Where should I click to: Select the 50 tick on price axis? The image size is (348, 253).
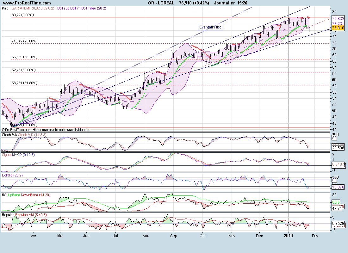point(334,111)
